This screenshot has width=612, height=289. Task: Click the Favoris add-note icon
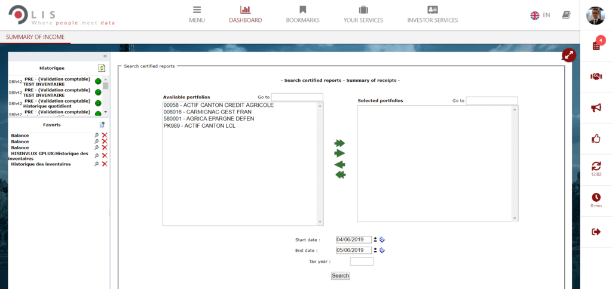(102, 125)
